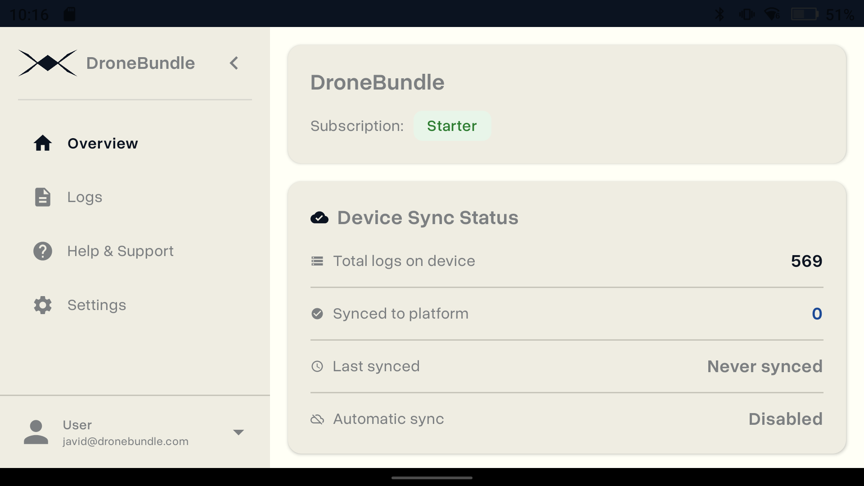Collapse the sidebar using the chevron
The image size is (864, 486).
[x=234, y=63]
